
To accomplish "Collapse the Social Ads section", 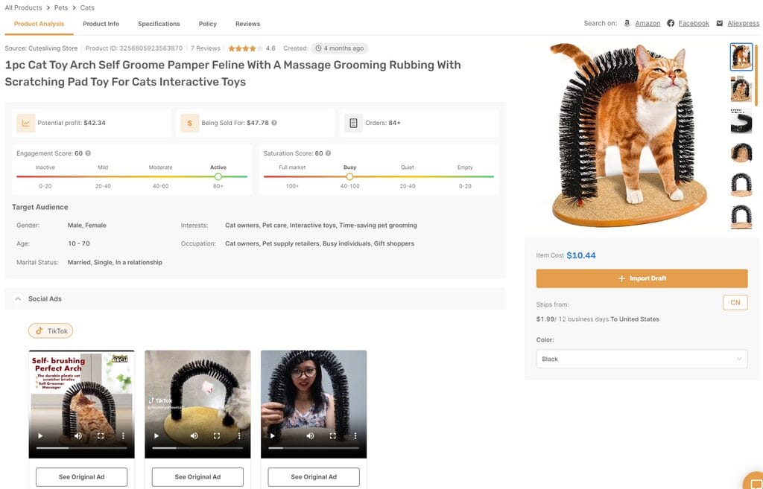I will [18, 298].
